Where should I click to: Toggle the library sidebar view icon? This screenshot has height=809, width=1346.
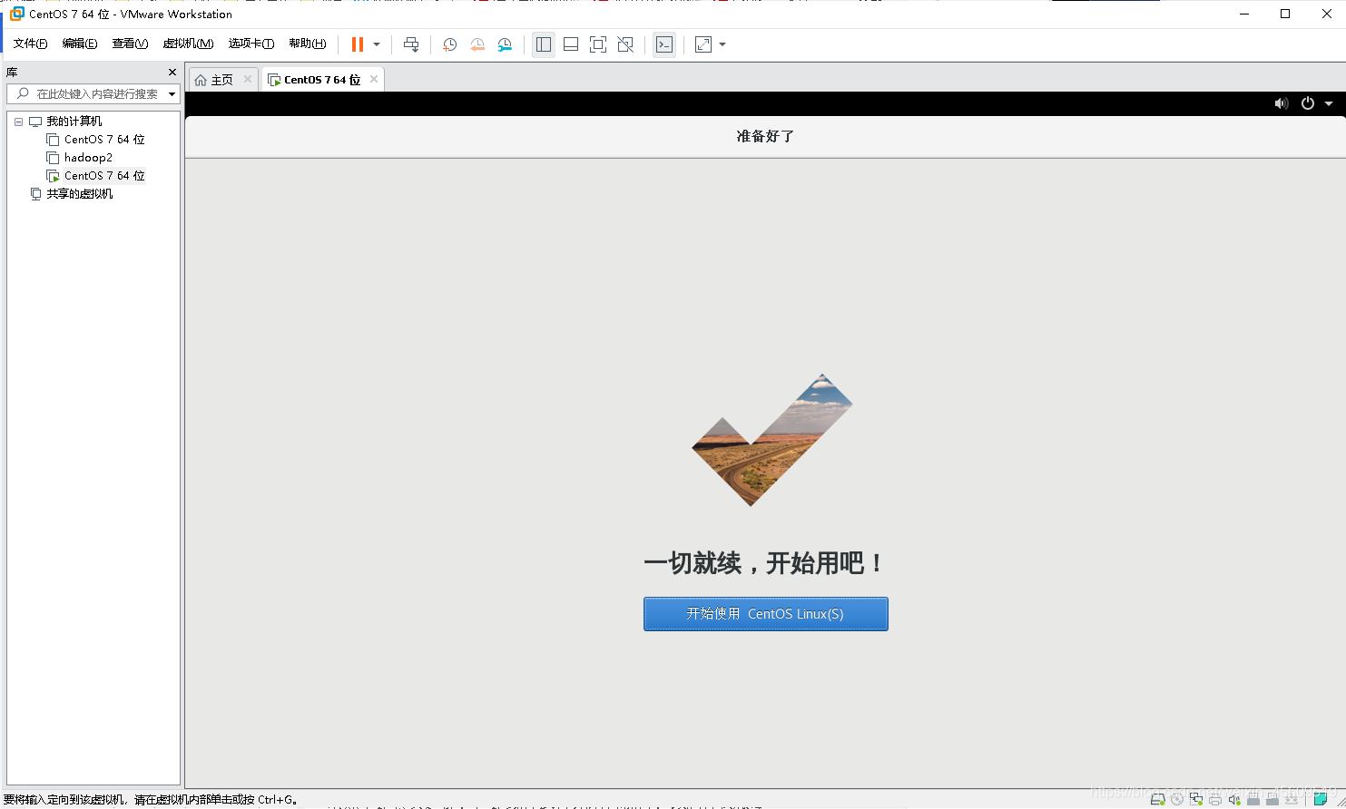pos(544,44)
